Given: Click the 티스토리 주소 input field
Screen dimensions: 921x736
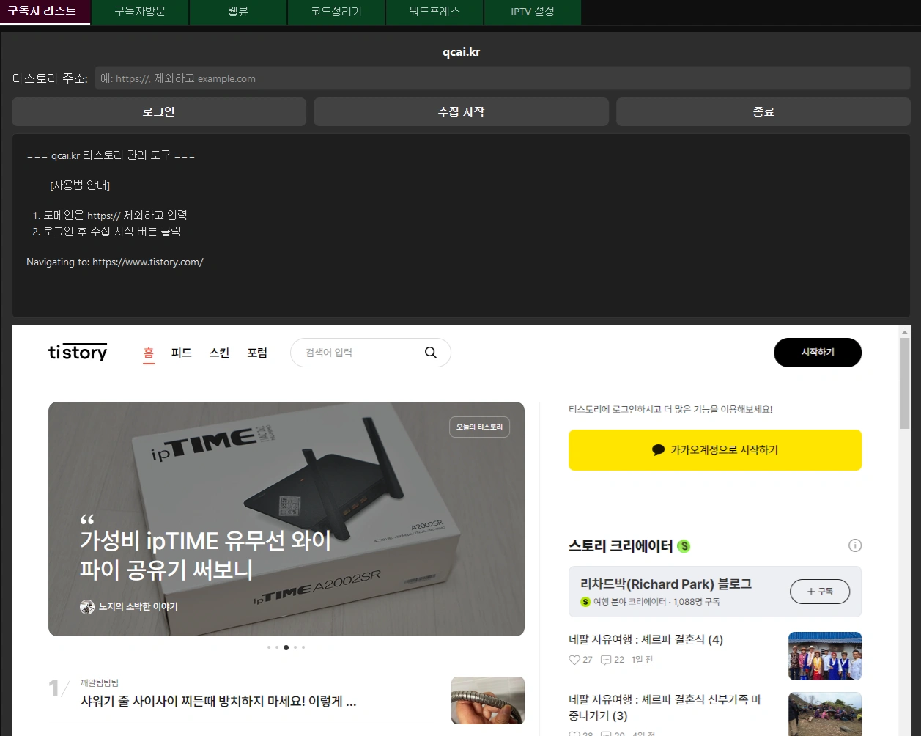Looking at the screenshot, I should [x=504, y=78].
